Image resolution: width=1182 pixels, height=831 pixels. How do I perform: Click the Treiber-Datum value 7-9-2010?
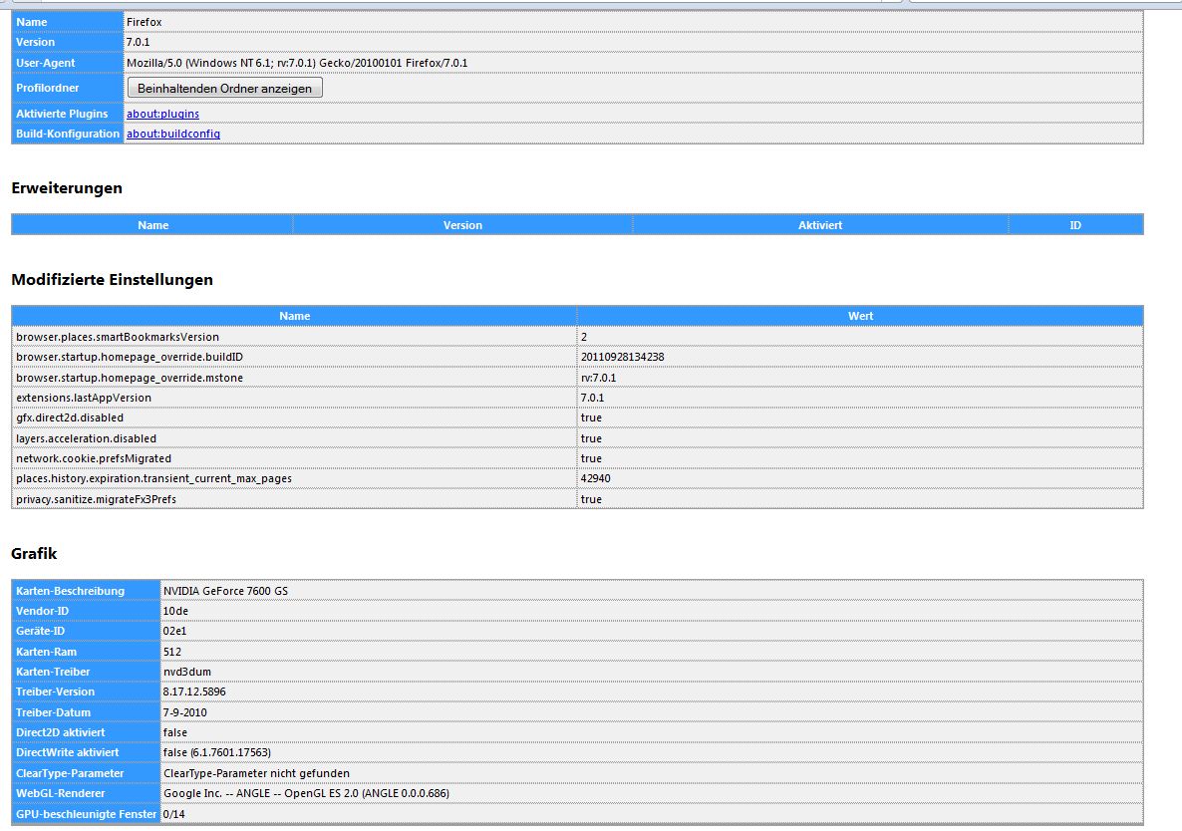[x=185, y=712]
